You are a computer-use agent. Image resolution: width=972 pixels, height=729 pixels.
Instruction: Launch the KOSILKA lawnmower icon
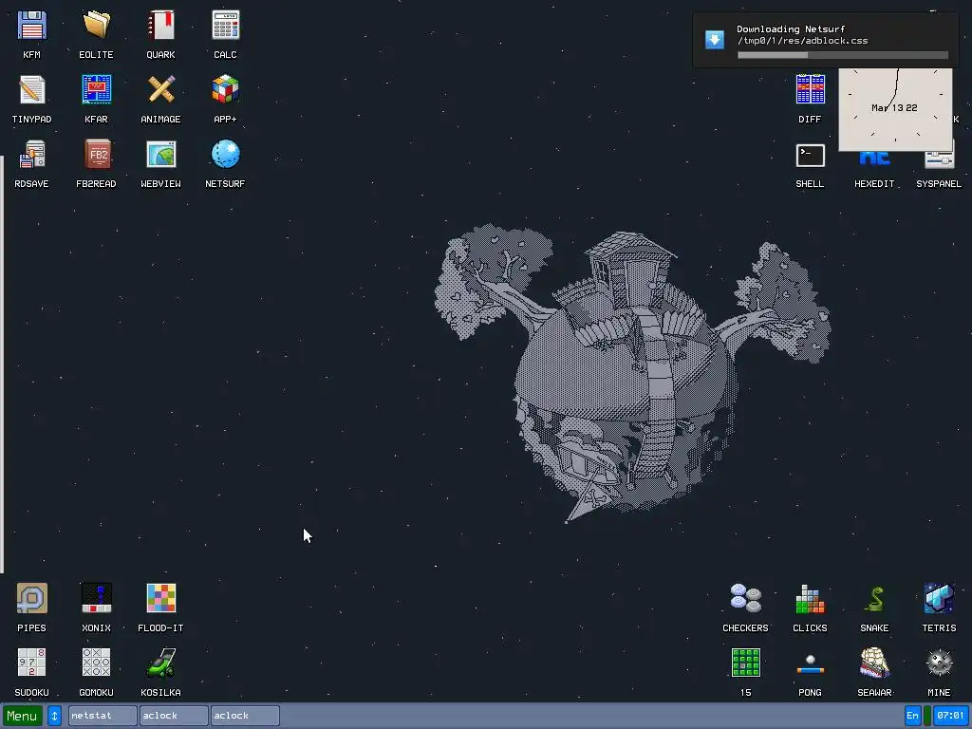coord(160,663)
